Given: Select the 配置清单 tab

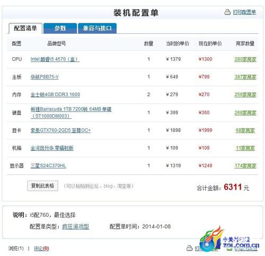Looking at the screenshot, I should tap(25, 28).
